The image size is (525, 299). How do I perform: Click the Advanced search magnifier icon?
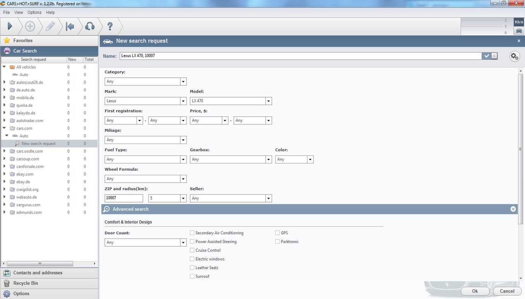tap(107, 209)
